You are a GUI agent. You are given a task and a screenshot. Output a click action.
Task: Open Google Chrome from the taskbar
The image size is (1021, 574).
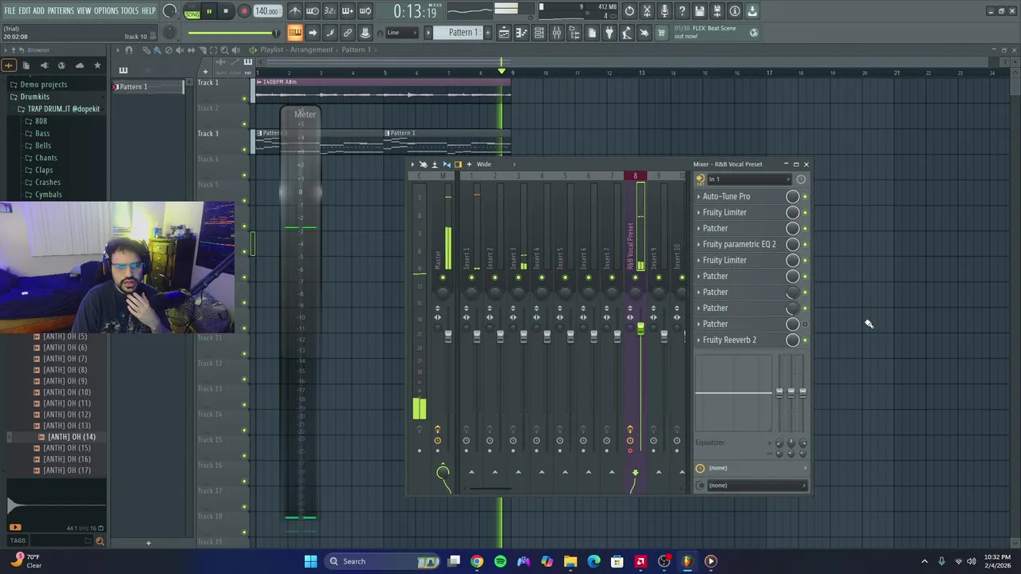(476, 561)
